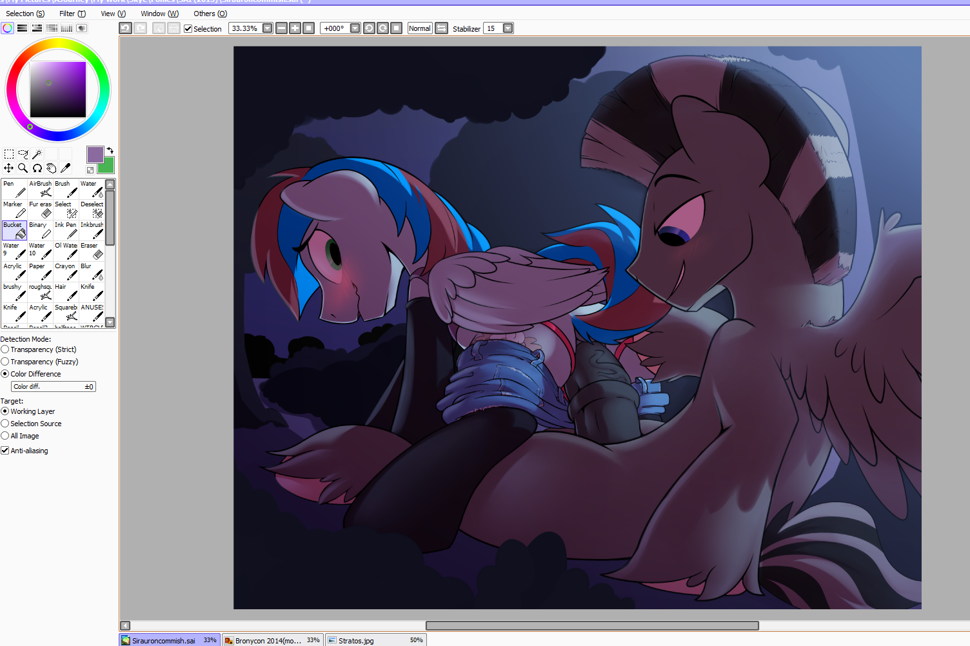Image resolution: width=970 pixels, height=646 pixels.
Task: Toggle the scratchpad panel icon
Action: pos(82,28)
